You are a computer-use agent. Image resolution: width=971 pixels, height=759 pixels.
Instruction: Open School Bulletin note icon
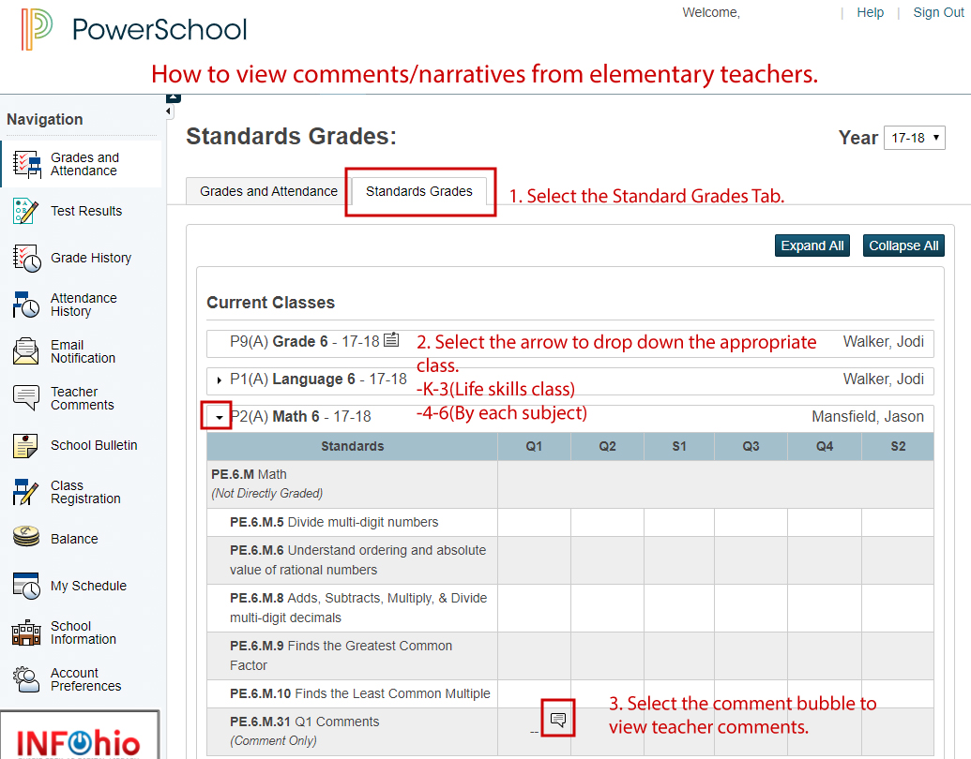25,445
